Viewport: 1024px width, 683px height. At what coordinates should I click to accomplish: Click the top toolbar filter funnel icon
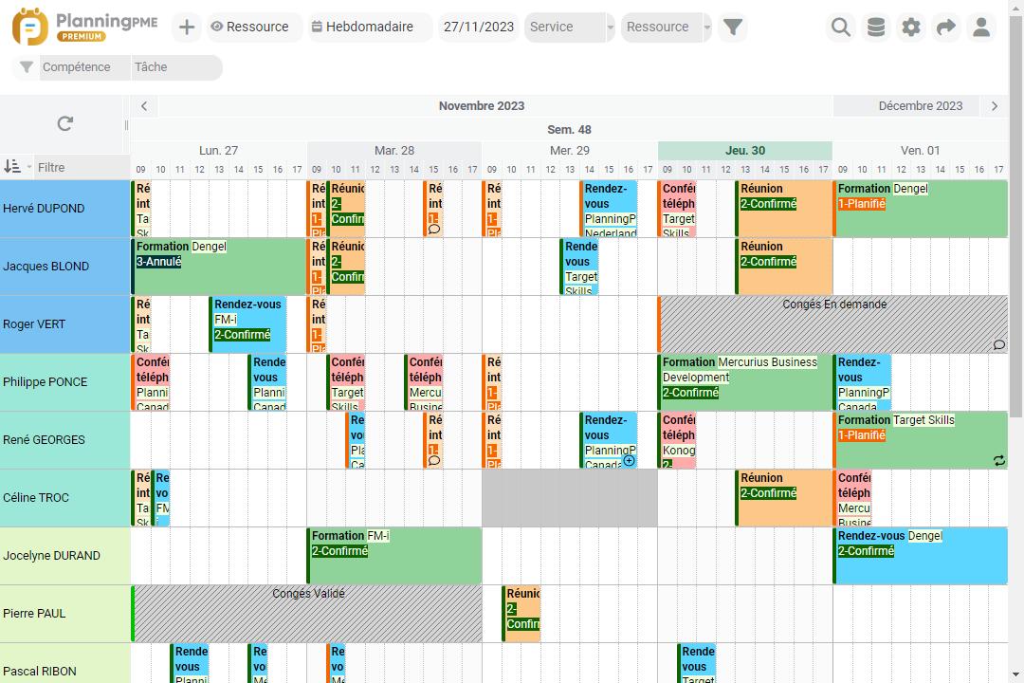tap(733, 27)
